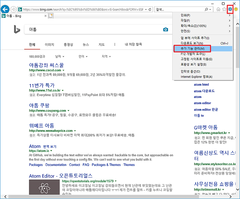The width and height of the screenshot is (240, 199).
Task: Click the FAQ sublink under Atom
Action: point(86,165)
